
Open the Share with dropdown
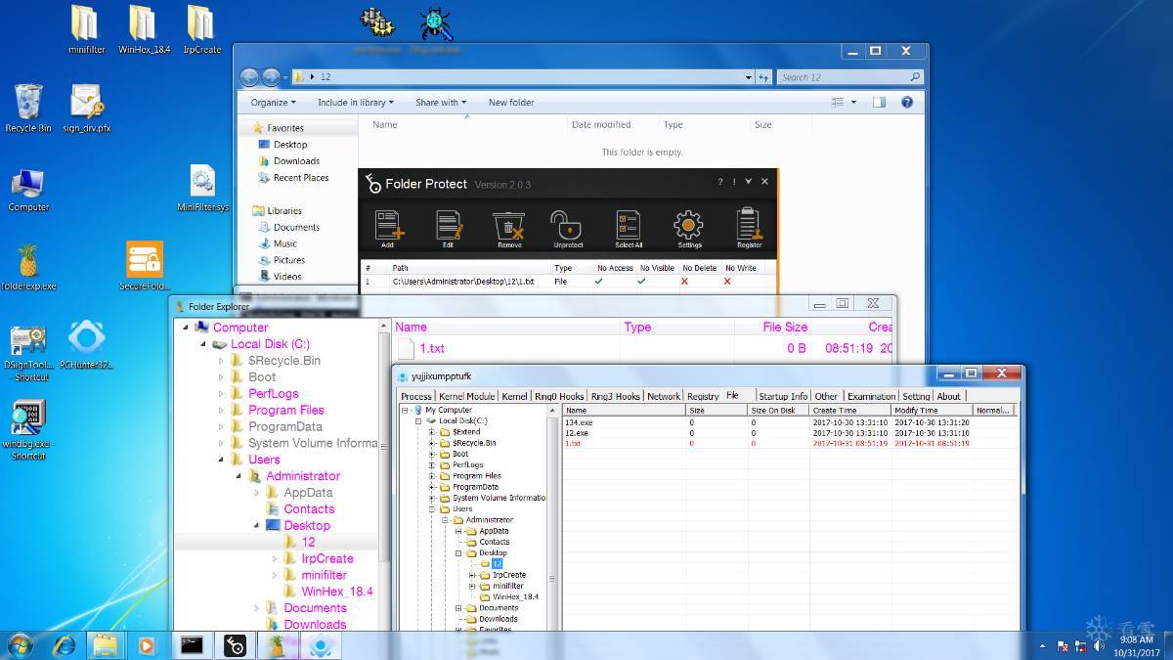pos(441,102)
